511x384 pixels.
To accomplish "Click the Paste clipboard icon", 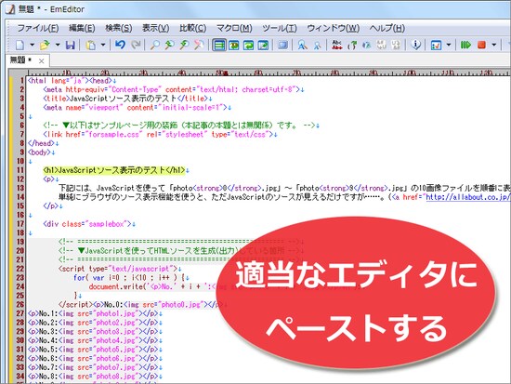I will (x=91, y=45).
